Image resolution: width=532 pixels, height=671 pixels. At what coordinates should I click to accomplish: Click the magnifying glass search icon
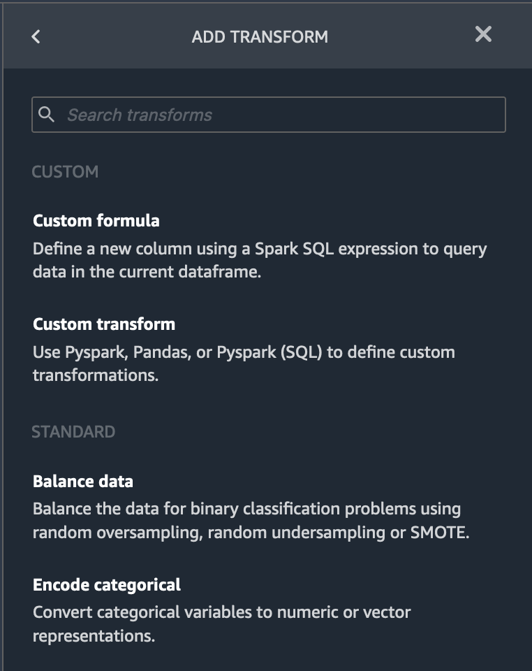(47, 114)
